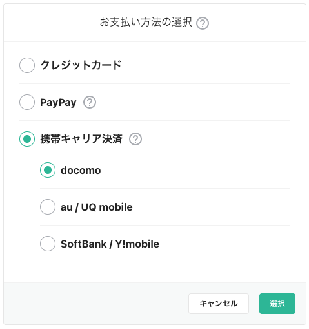Click blank space below the SoftBank option
309x329 pixels.
[154, 267]
